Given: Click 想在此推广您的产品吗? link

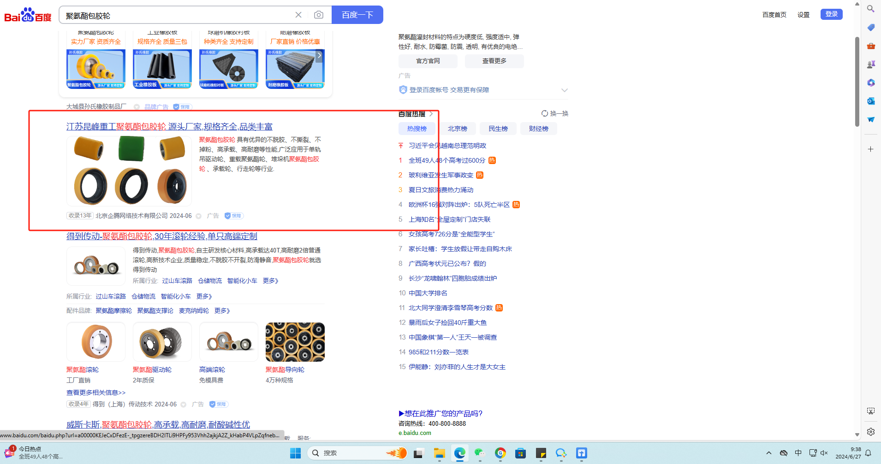Looking at the screenshot, I should (x=440, y=413).
